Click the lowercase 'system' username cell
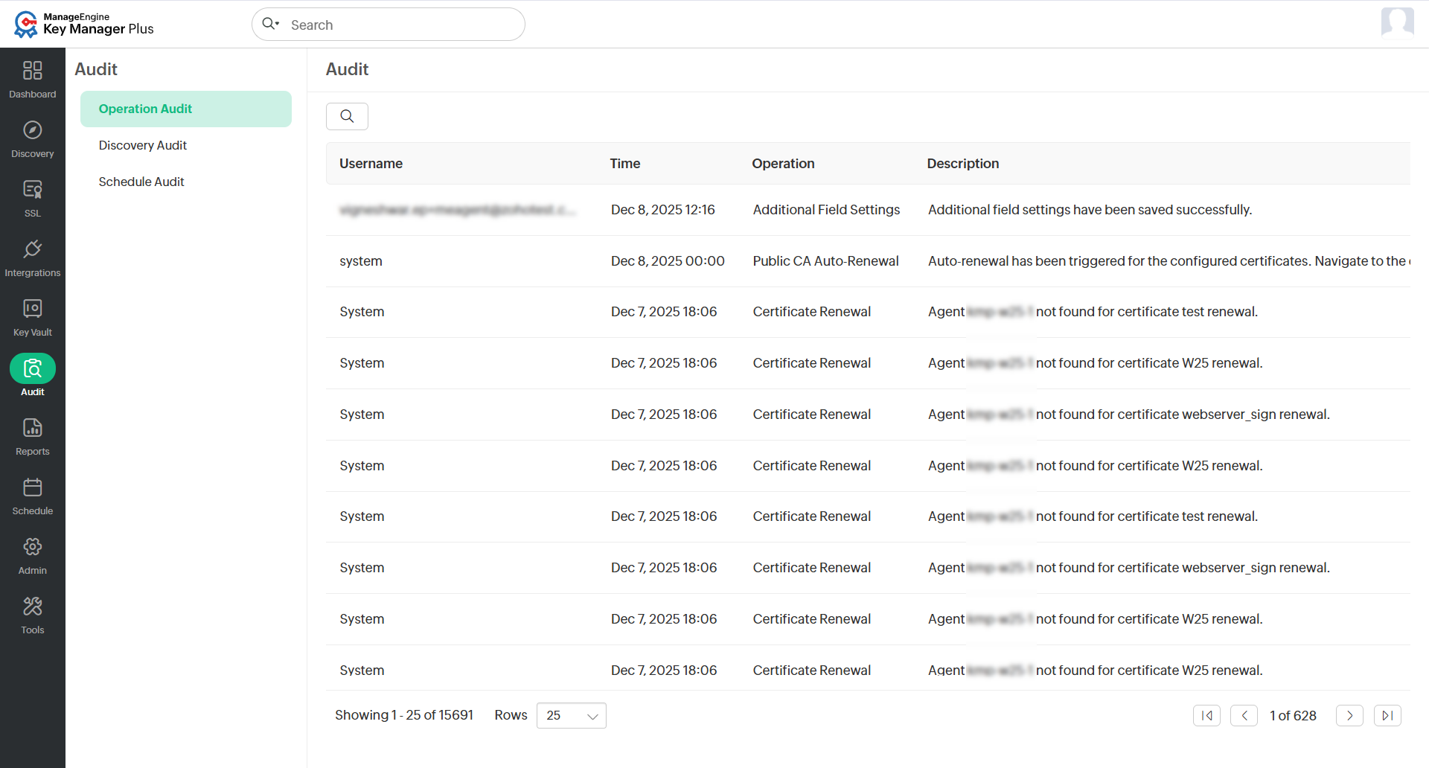1429x768 pixels. point(361,261)
